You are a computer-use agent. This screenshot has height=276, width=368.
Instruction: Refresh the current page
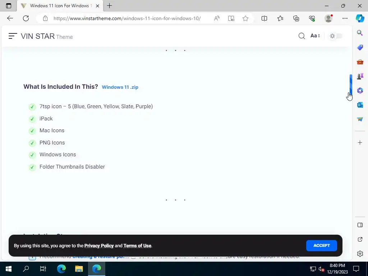tap(26, 18)
